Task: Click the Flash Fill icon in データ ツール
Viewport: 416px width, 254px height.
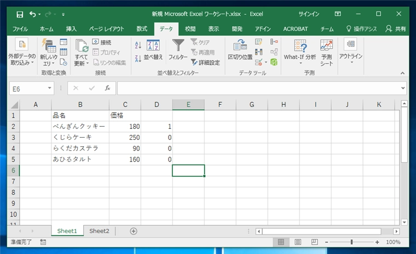Action: click(258, 42)
